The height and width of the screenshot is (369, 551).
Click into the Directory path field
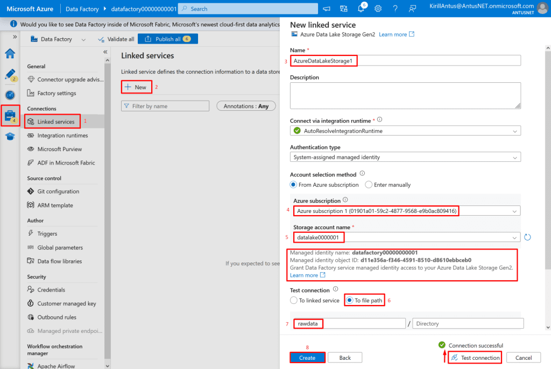coord(468,324)
